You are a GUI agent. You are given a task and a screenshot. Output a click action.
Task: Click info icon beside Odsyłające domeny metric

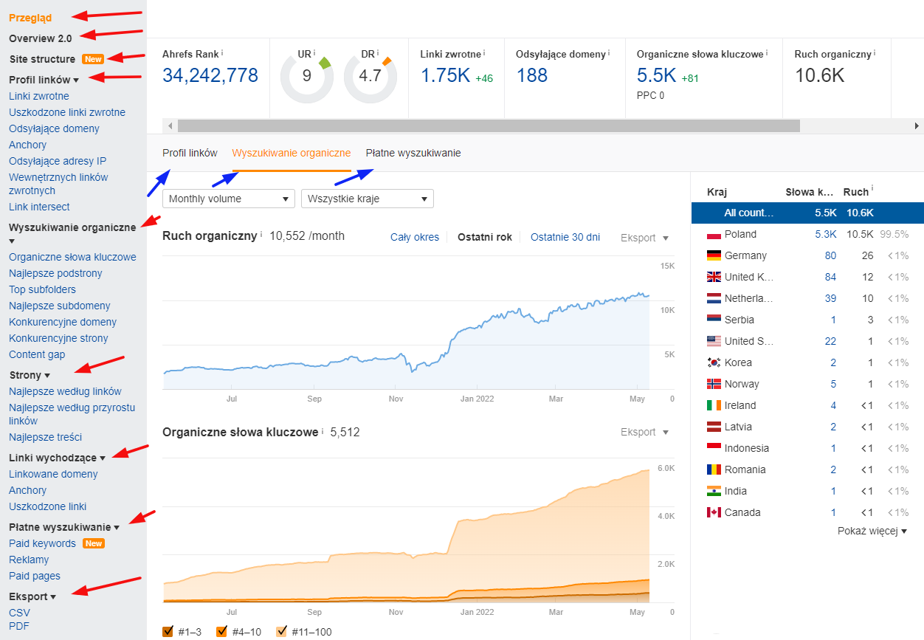tap(610, 53)
